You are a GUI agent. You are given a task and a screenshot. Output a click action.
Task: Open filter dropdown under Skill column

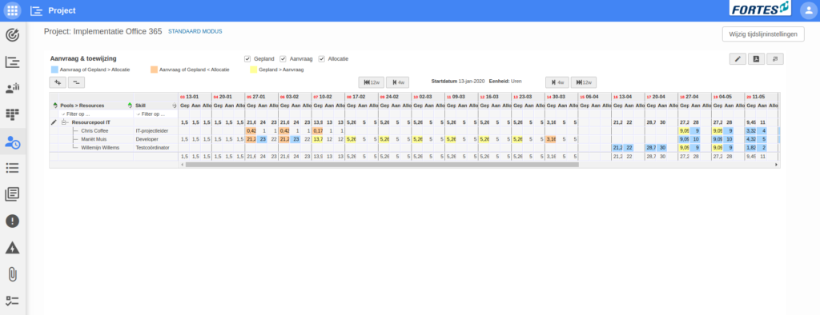click(138, 114)
